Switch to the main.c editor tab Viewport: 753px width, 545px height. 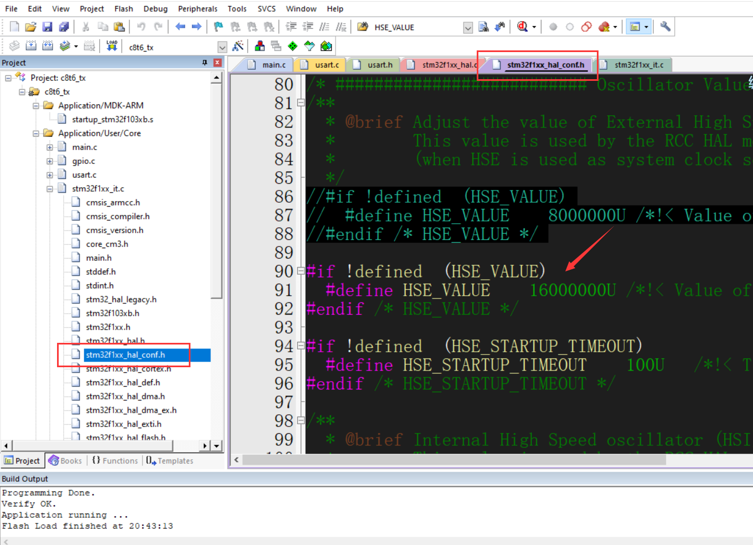267,65
